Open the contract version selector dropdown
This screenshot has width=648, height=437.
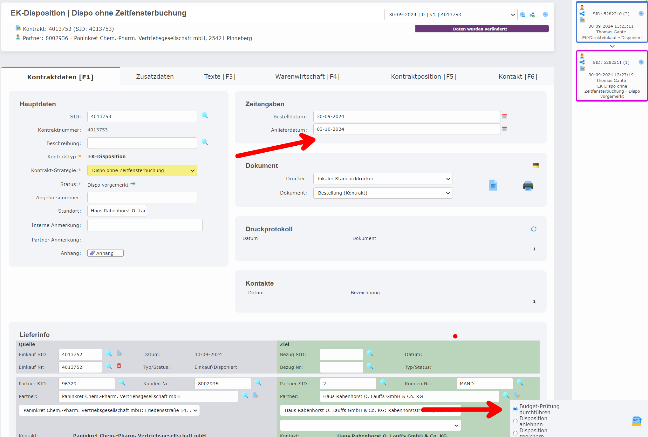[x=450, y=15]
